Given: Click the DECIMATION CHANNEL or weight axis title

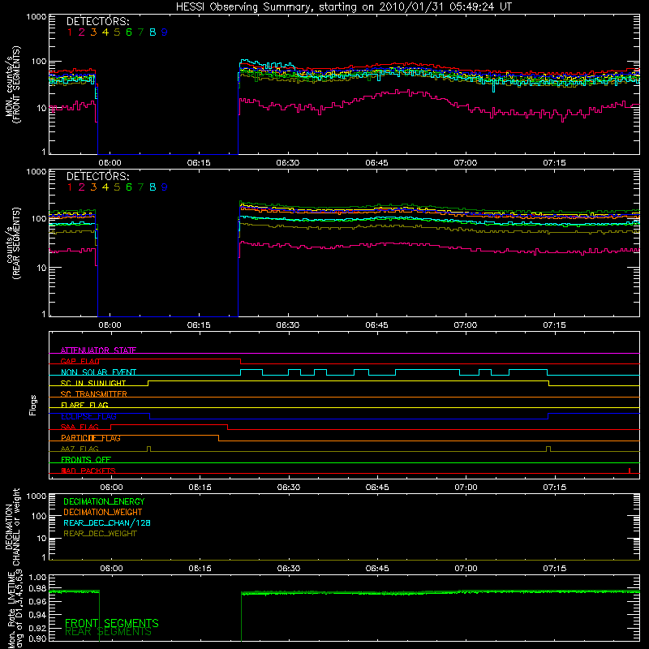Looking at the screenshot, I should (x=12, y=527).
